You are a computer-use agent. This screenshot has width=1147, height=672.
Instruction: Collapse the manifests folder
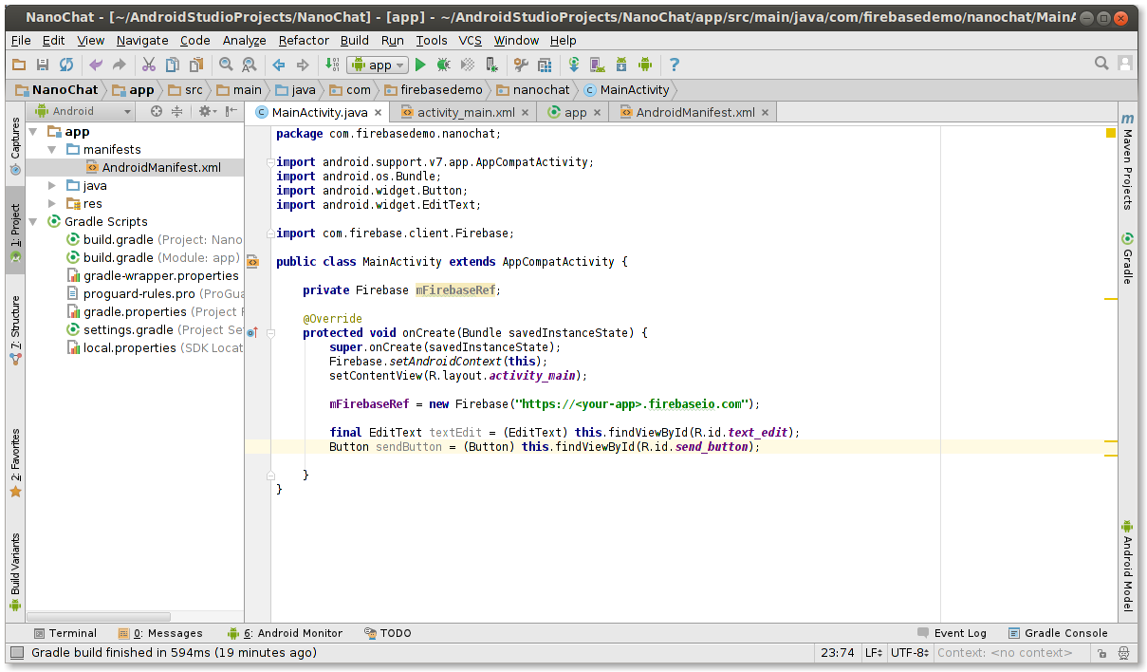click(x=53, y=150)
